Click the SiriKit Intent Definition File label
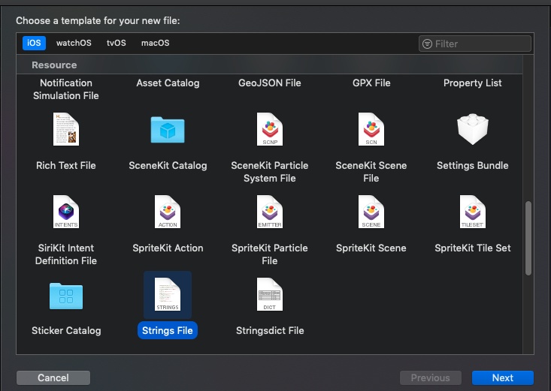This screenshot has width=551, height=391. pyautogui.click(x=66, y=254)
